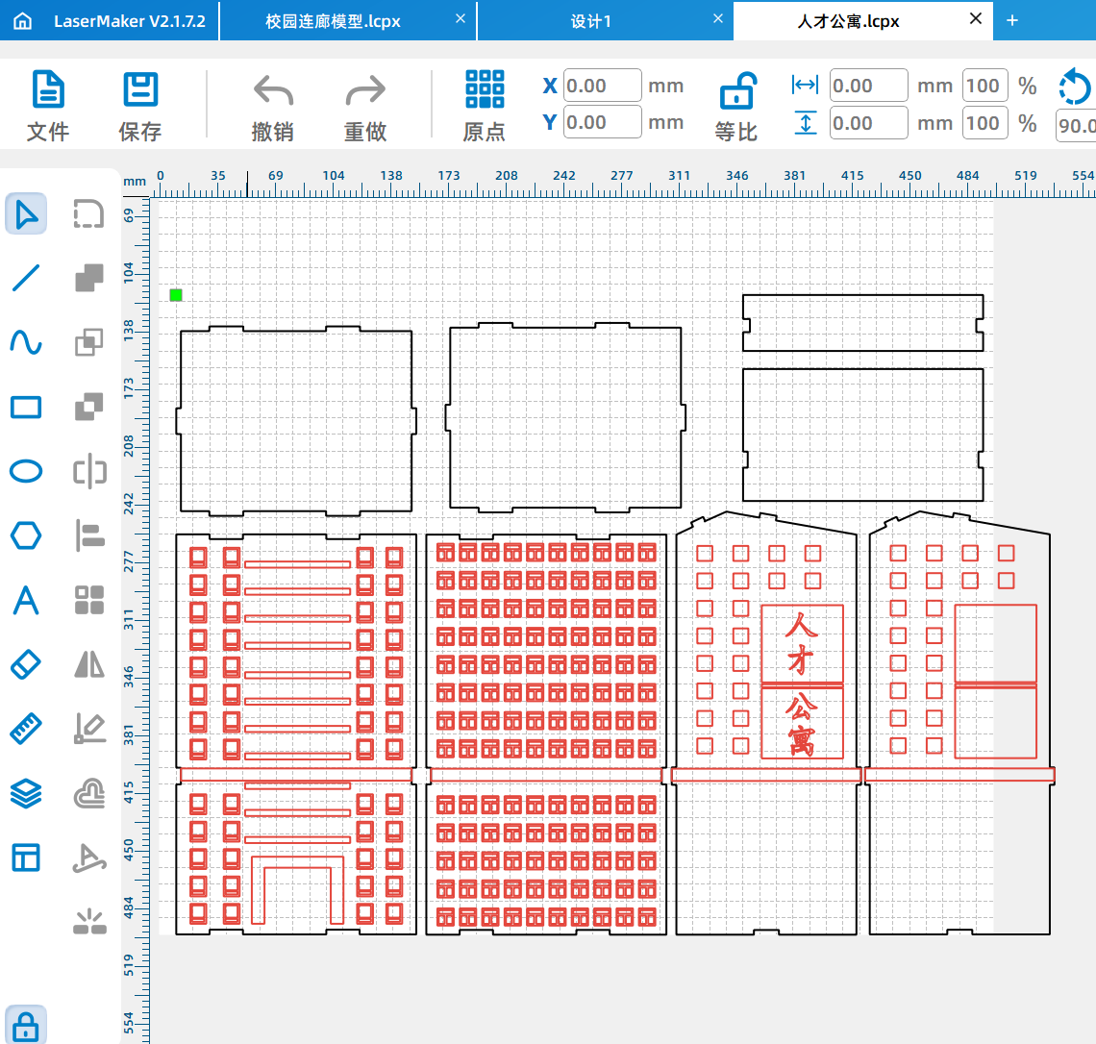Choose the arrow selection tool
The width and height of the screenshot is (1096, 1044).
coord(27,213)
